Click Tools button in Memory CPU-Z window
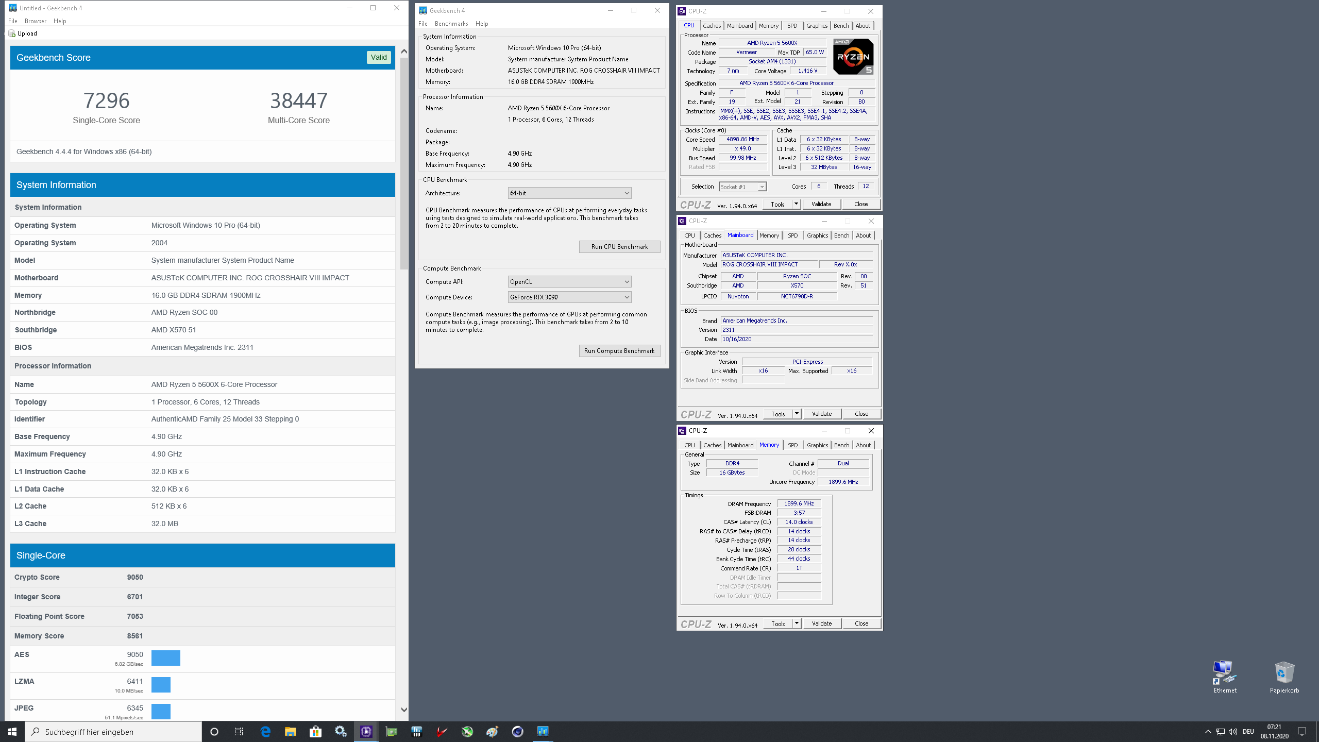This screenshot has width=1319, height=742. [778, 623]
